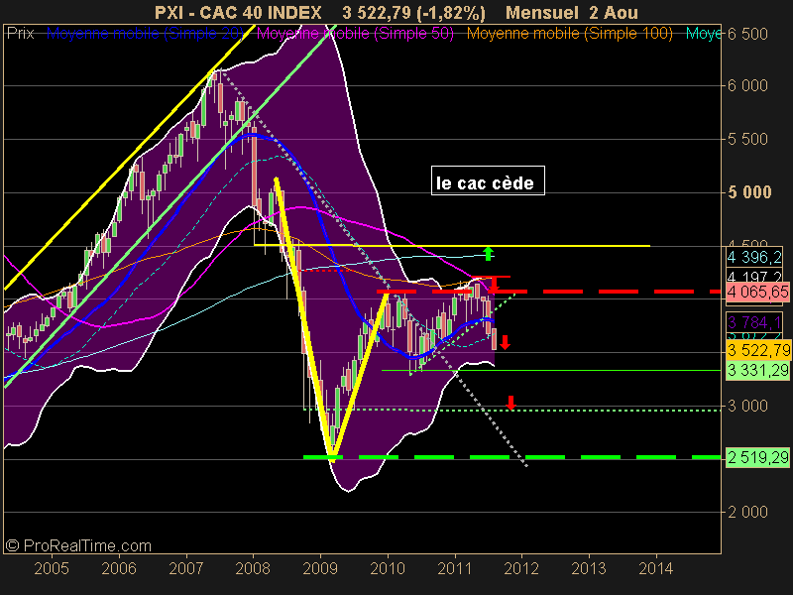
Task: Click the 'le cac cède' annotation box
Action: pyautogui.click(x=488, y=180)
